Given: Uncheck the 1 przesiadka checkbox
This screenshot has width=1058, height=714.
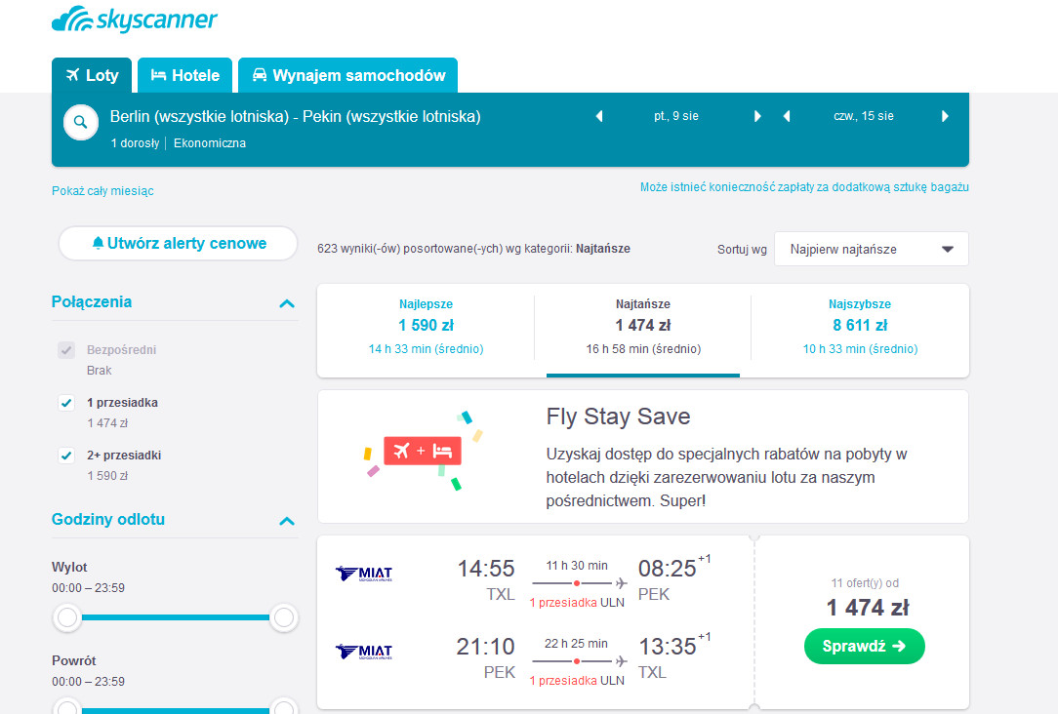Looking at the screenshot, I should (x=66, y=403).
